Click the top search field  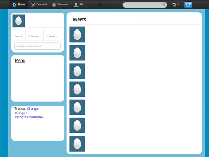pos(145,5)
